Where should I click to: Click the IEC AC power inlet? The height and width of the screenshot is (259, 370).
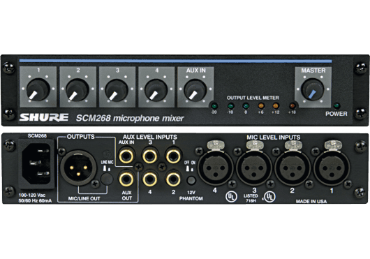[36, 164]
